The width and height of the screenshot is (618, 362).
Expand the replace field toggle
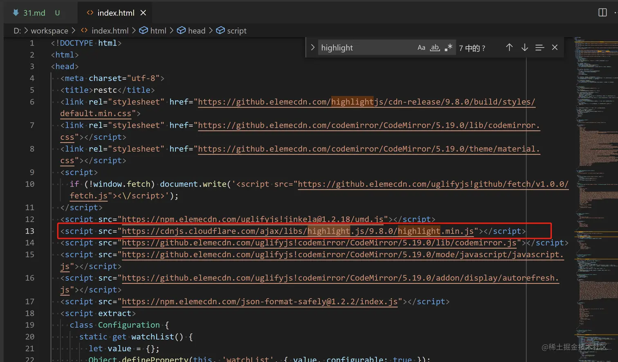click(313, 47)
